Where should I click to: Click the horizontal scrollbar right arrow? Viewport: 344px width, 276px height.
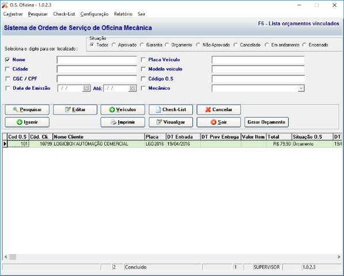coord(339,257)
